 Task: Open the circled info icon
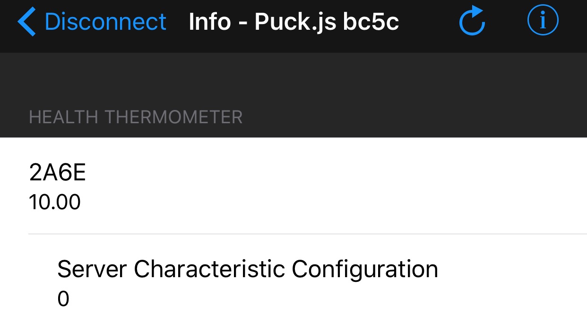point(543,21)
